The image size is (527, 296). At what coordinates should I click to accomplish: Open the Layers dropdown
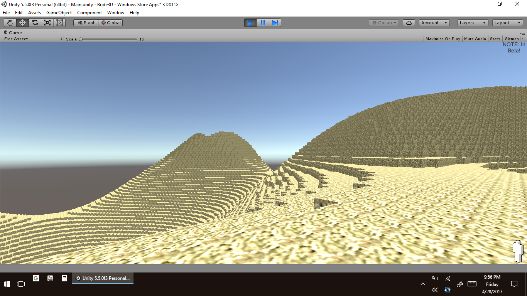tap(473, 23)
